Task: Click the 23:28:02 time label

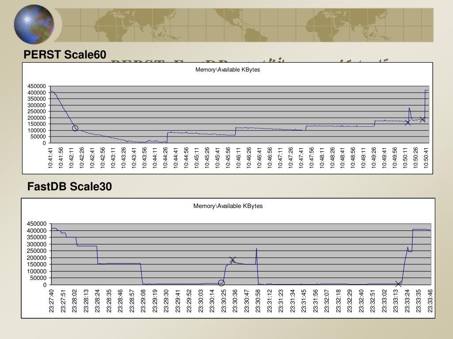Action: click(74, 301)
